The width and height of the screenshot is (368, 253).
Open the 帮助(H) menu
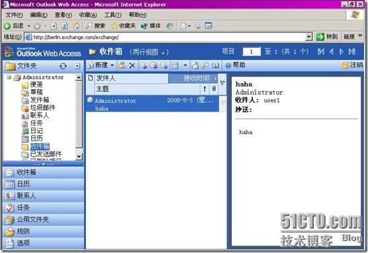pos(138,15)
